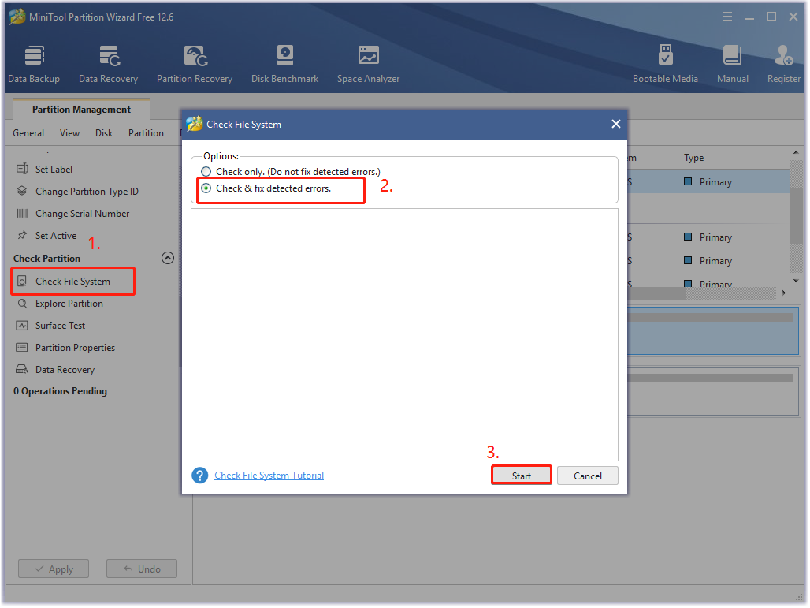Close the Check File System dialog

(615, 124)
